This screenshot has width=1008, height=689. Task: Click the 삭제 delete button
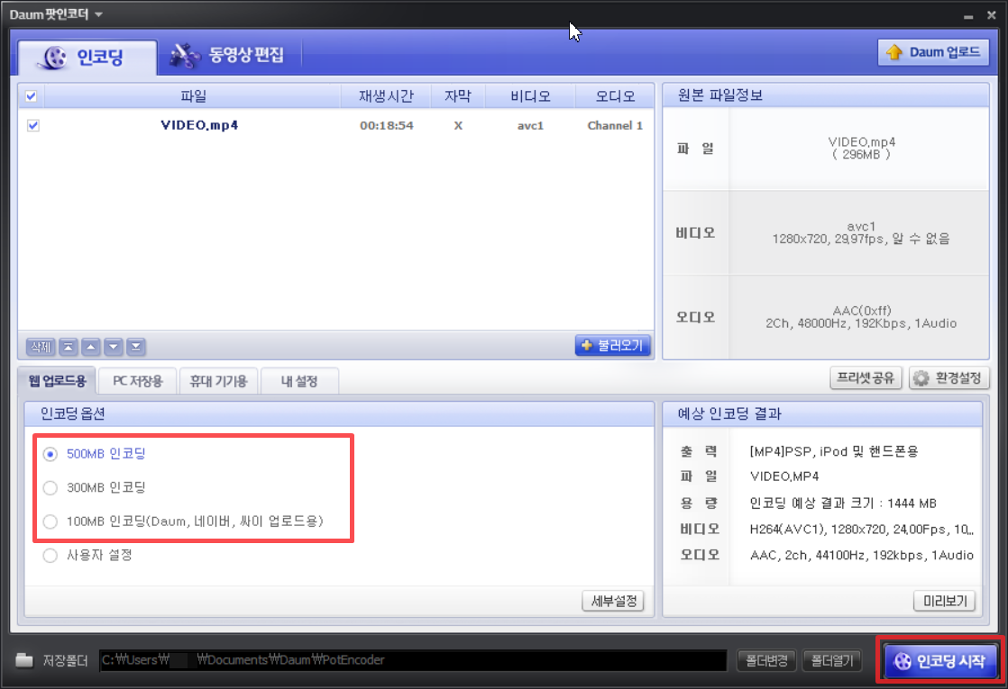point(41,347)
